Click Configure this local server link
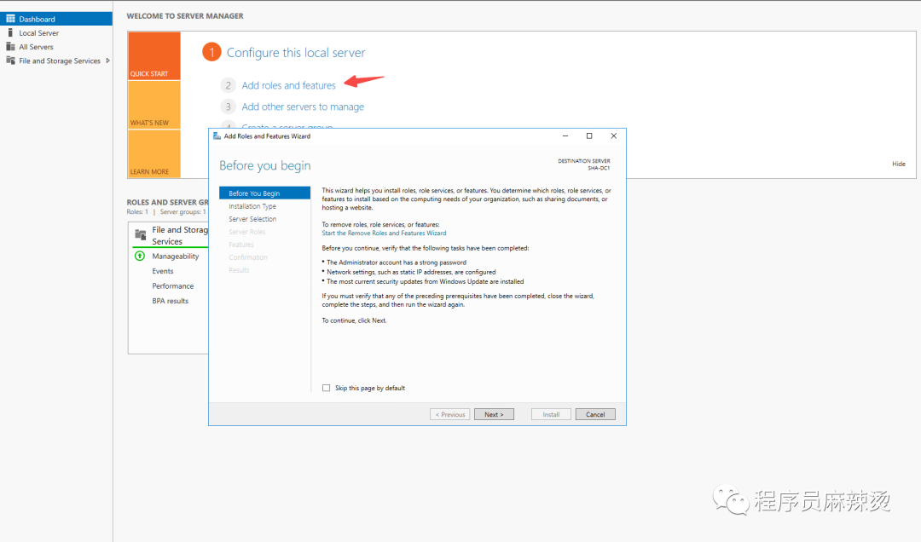 pyautogui.click(x=296, y=53)
